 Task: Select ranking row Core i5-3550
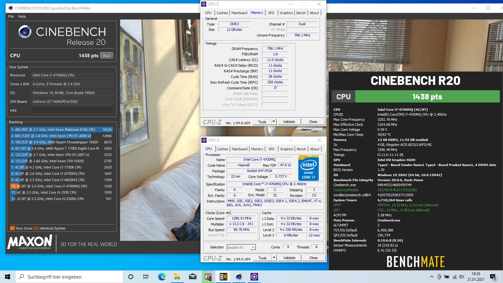(x=61, y=192)
